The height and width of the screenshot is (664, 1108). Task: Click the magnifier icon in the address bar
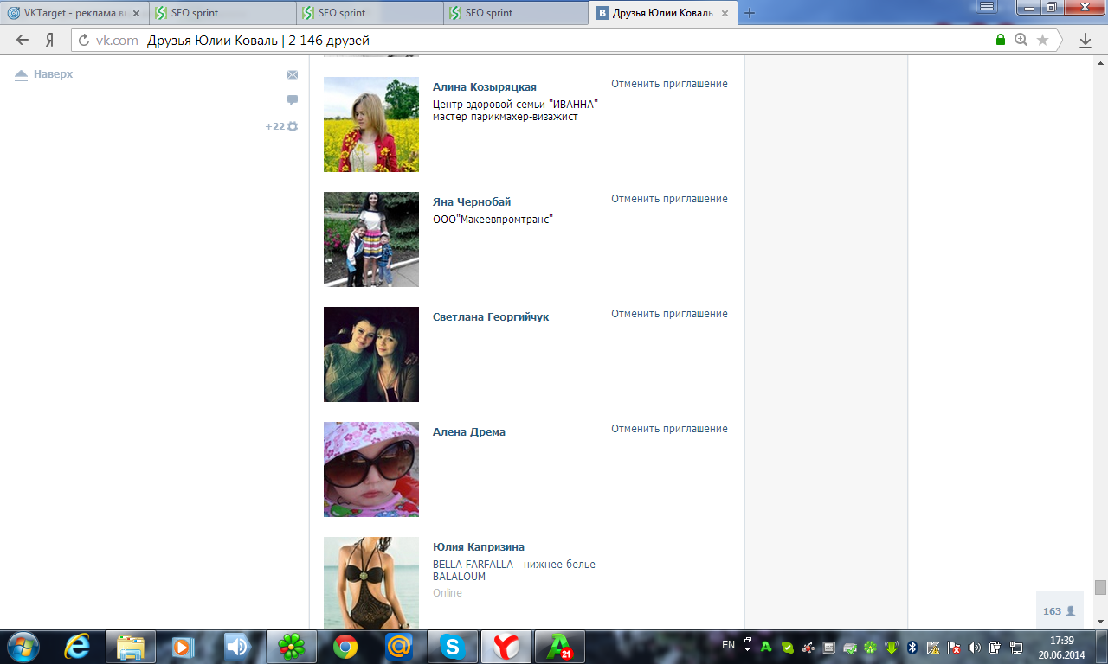click(1021, 40)
